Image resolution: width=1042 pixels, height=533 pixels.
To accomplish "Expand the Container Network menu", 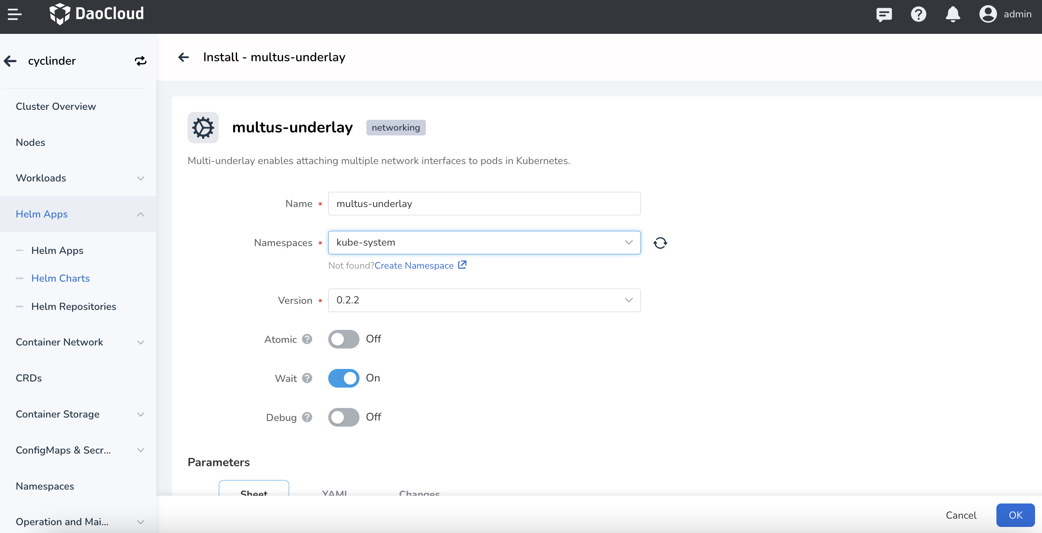I will [78, 342].
